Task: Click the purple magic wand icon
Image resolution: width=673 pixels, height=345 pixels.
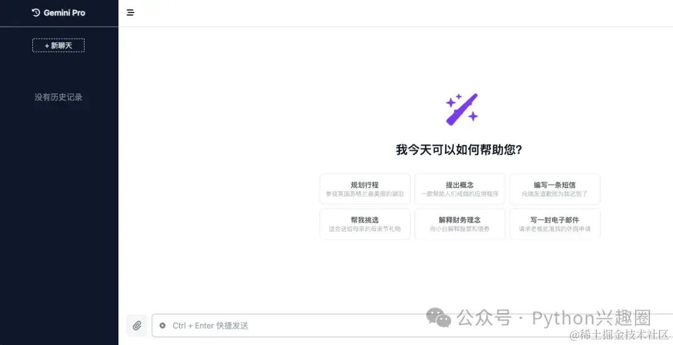Action: point(461,110)
